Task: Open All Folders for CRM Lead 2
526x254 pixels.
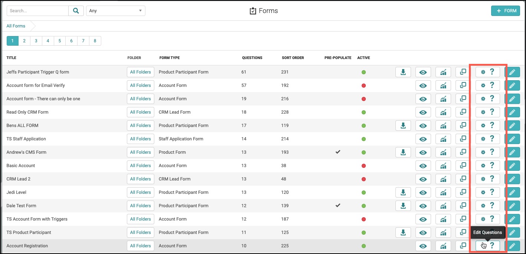Action: tap(141, 179)
